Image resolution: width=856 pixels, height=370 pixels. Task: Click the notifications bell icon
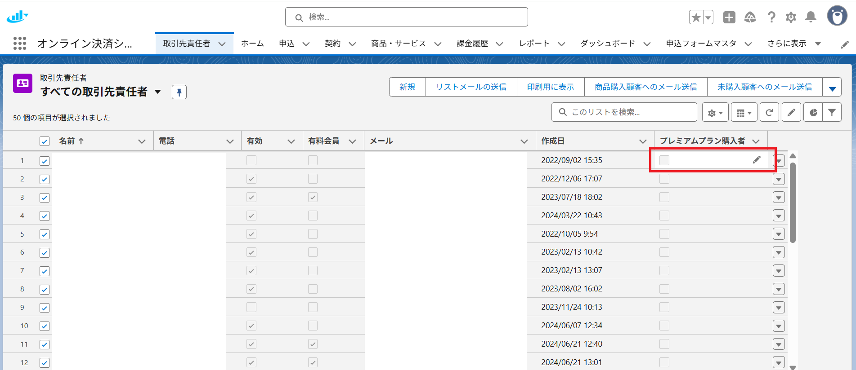(811, 18)
